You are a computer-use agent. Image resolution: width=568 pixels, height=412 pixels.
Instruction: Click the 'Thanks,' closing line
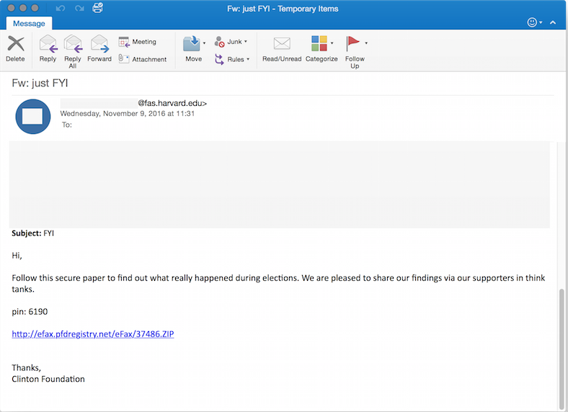(x=27, y=368)
